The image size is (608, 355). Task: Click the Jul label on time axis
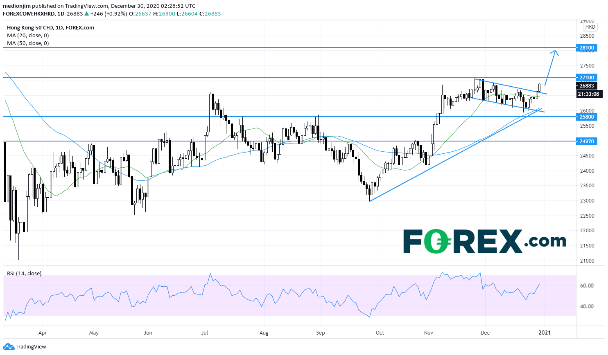pos(204,333)
